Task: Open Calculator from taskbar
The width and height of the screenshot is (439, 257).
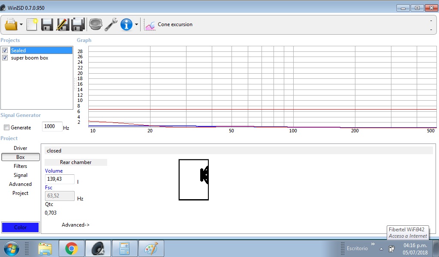Action: click(125, 248)
